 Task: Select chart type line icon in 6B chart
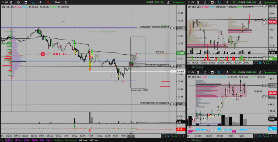point(33,2)
